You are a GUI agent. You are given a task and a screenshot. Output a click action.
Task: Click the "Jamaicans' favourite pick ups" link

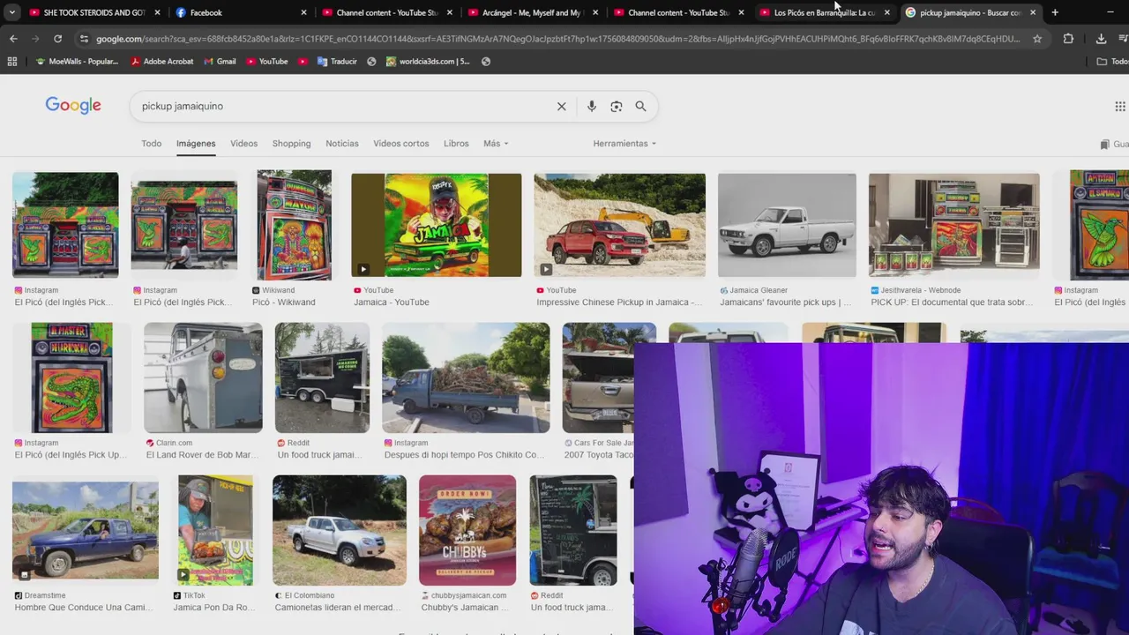[x=785, y=303]
